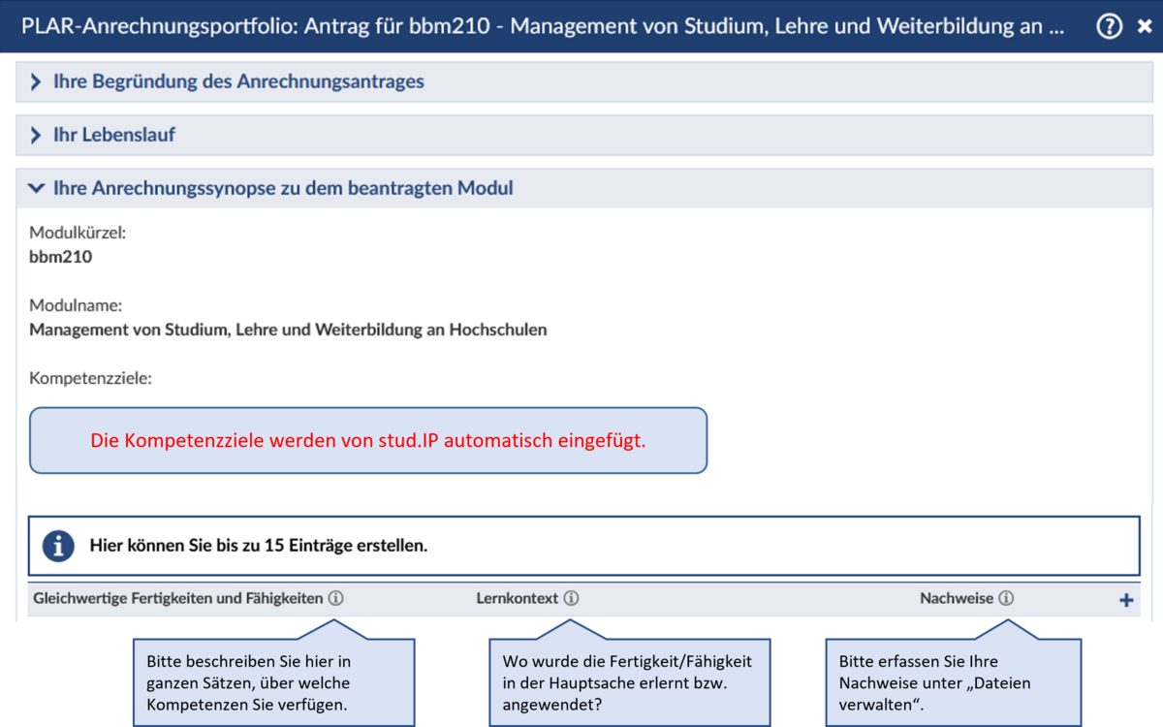The image size is (1163, 727).
Task: Click the 'Hier können Sie bis zu 15 Einträge' message
Action: (258, 546)
